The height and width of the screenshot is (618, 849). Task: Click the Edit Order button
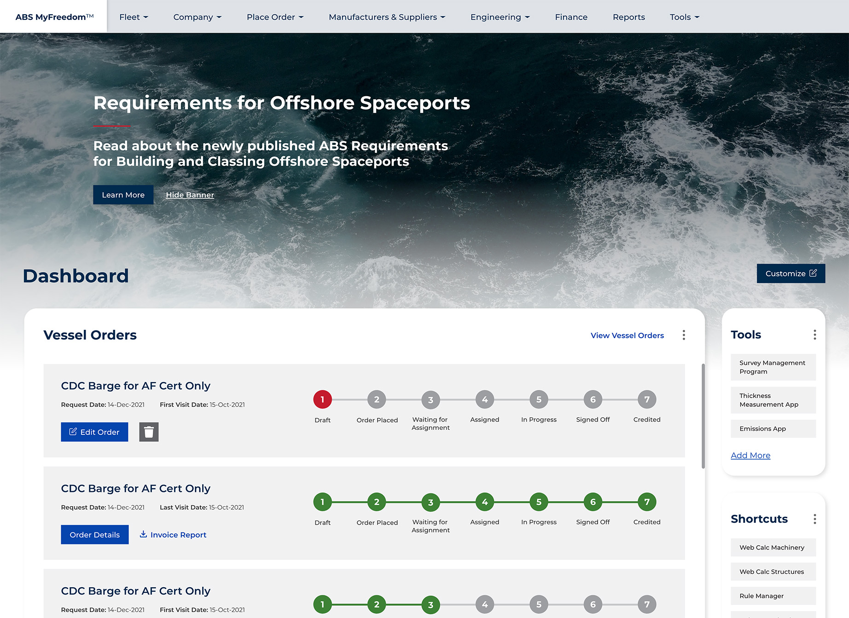[x=94, y=432]
